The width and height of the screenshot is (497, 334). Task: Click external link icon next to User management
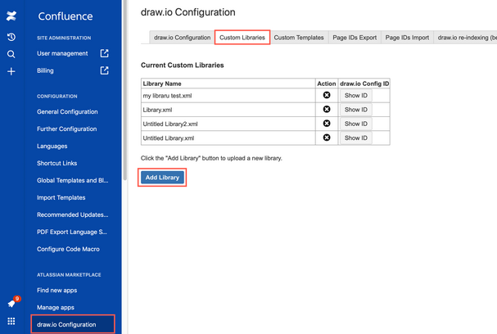(x=104, y=53)
